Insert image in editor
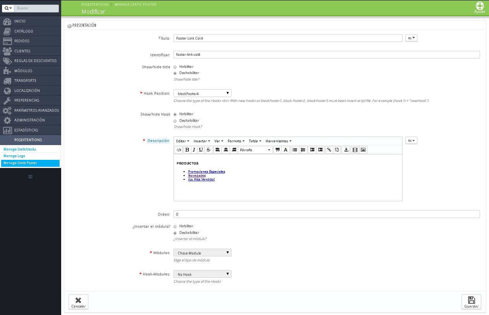 click(x=363, y=150)
